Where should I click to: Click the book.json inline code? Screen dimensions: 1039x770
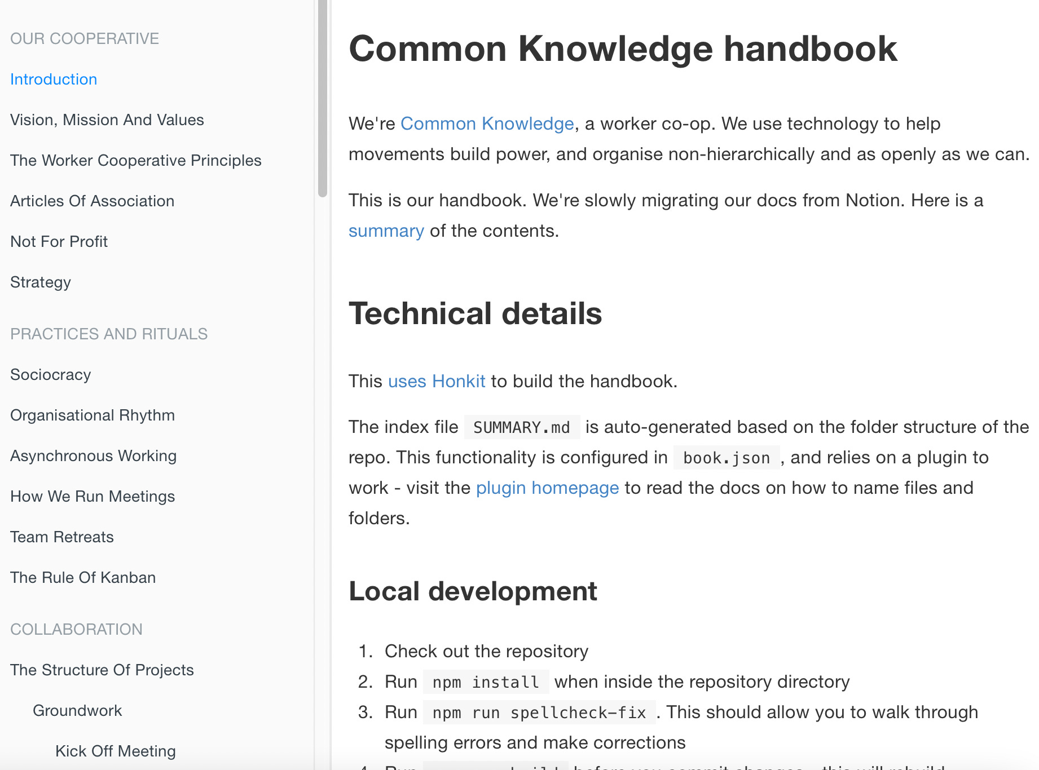point(727,458)
